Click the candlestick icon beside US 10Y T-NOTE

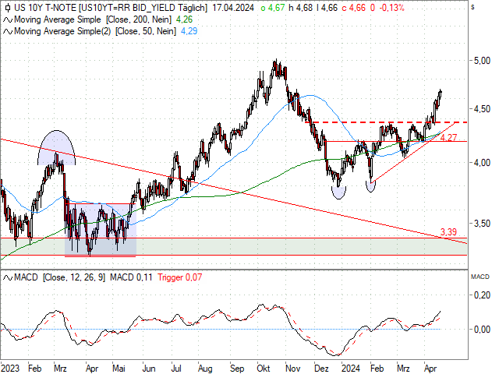6,6
